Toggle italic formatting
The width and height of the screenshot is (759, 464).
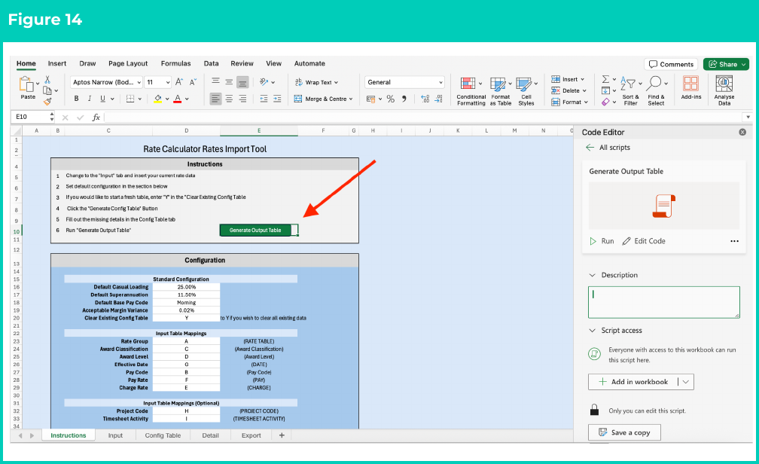(x=90, y=99)
